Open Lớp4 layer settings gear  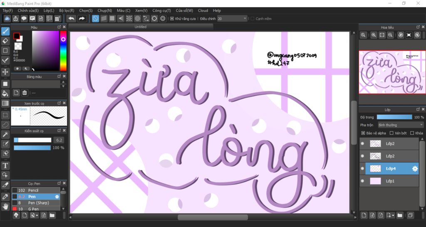[415, 169]
